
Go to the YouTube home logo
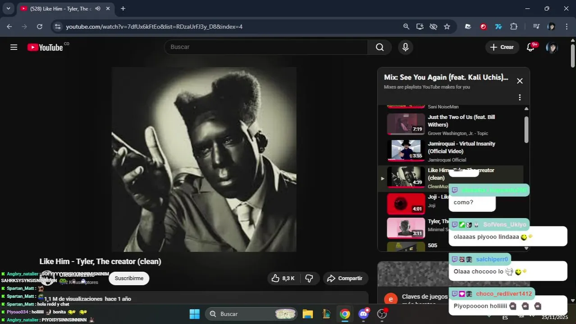pos(45,47)
